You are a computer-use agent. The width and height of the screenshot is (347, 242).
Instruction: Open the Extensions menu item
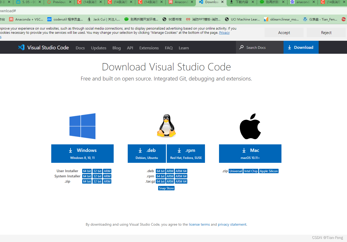[x=149, y=48]
